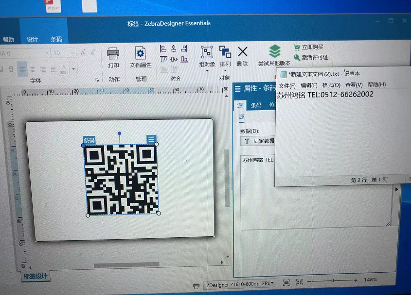This screenshot has height=295, width=411.
Task: Open the font size dropdown showing 10
Action: [x=71, y=53]
